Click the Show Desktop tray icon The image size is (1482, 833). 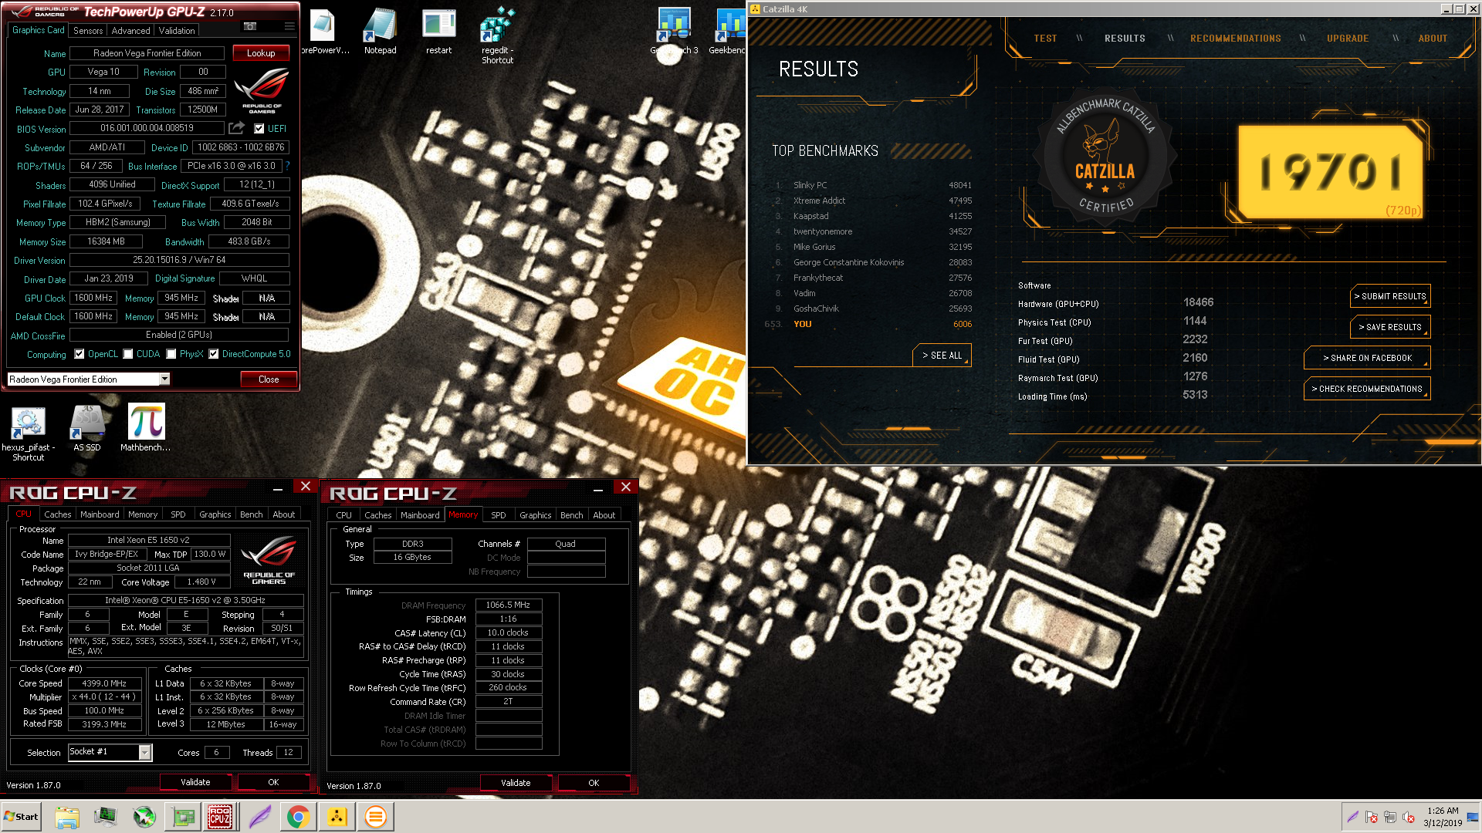[1473, 817]
